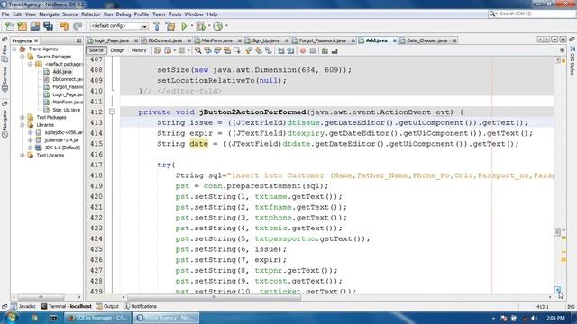The height and width of the screenshot is (324, 577).
Task: Click the Debug Project toolbar icon
Action: coord(200,26)
